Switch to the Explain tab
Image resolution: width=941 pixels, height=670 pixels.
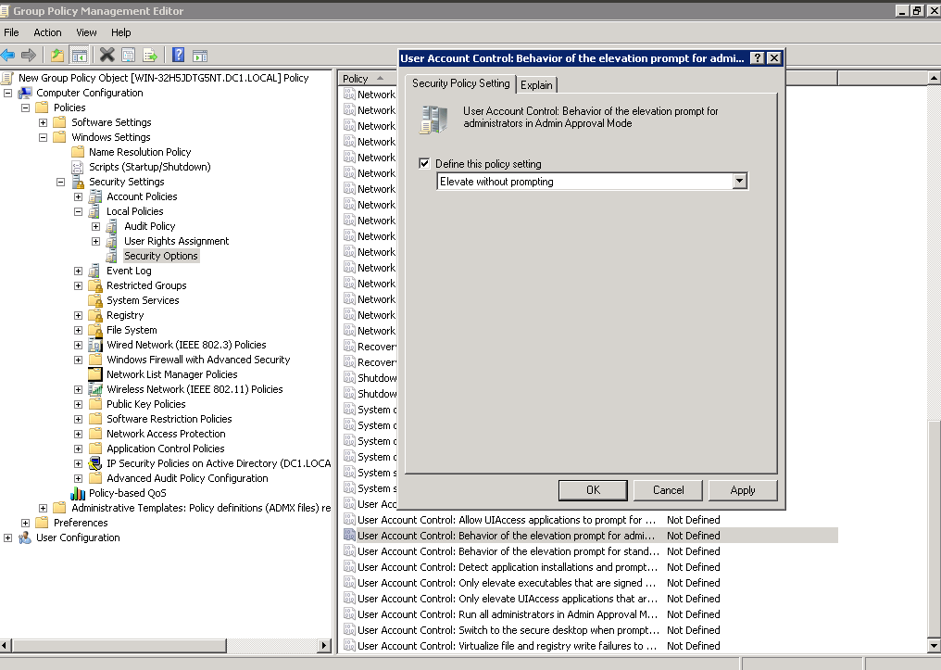[x=536, y=84]
